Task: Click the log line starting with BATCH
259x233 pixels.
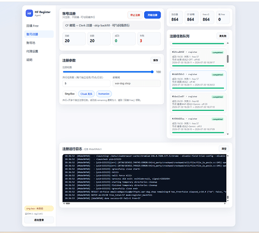Action: tap(109, 195)
